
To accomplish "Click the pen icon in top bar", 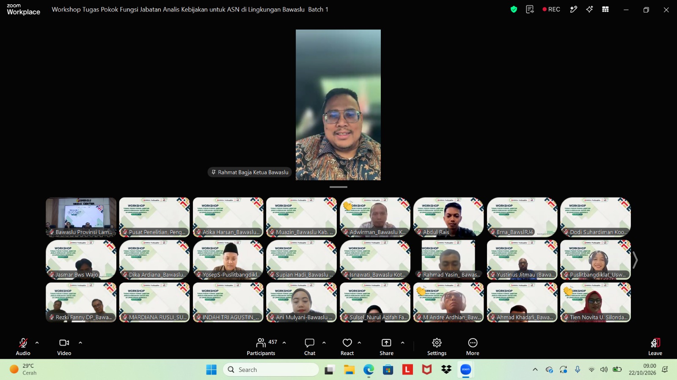I will [574, 9].
